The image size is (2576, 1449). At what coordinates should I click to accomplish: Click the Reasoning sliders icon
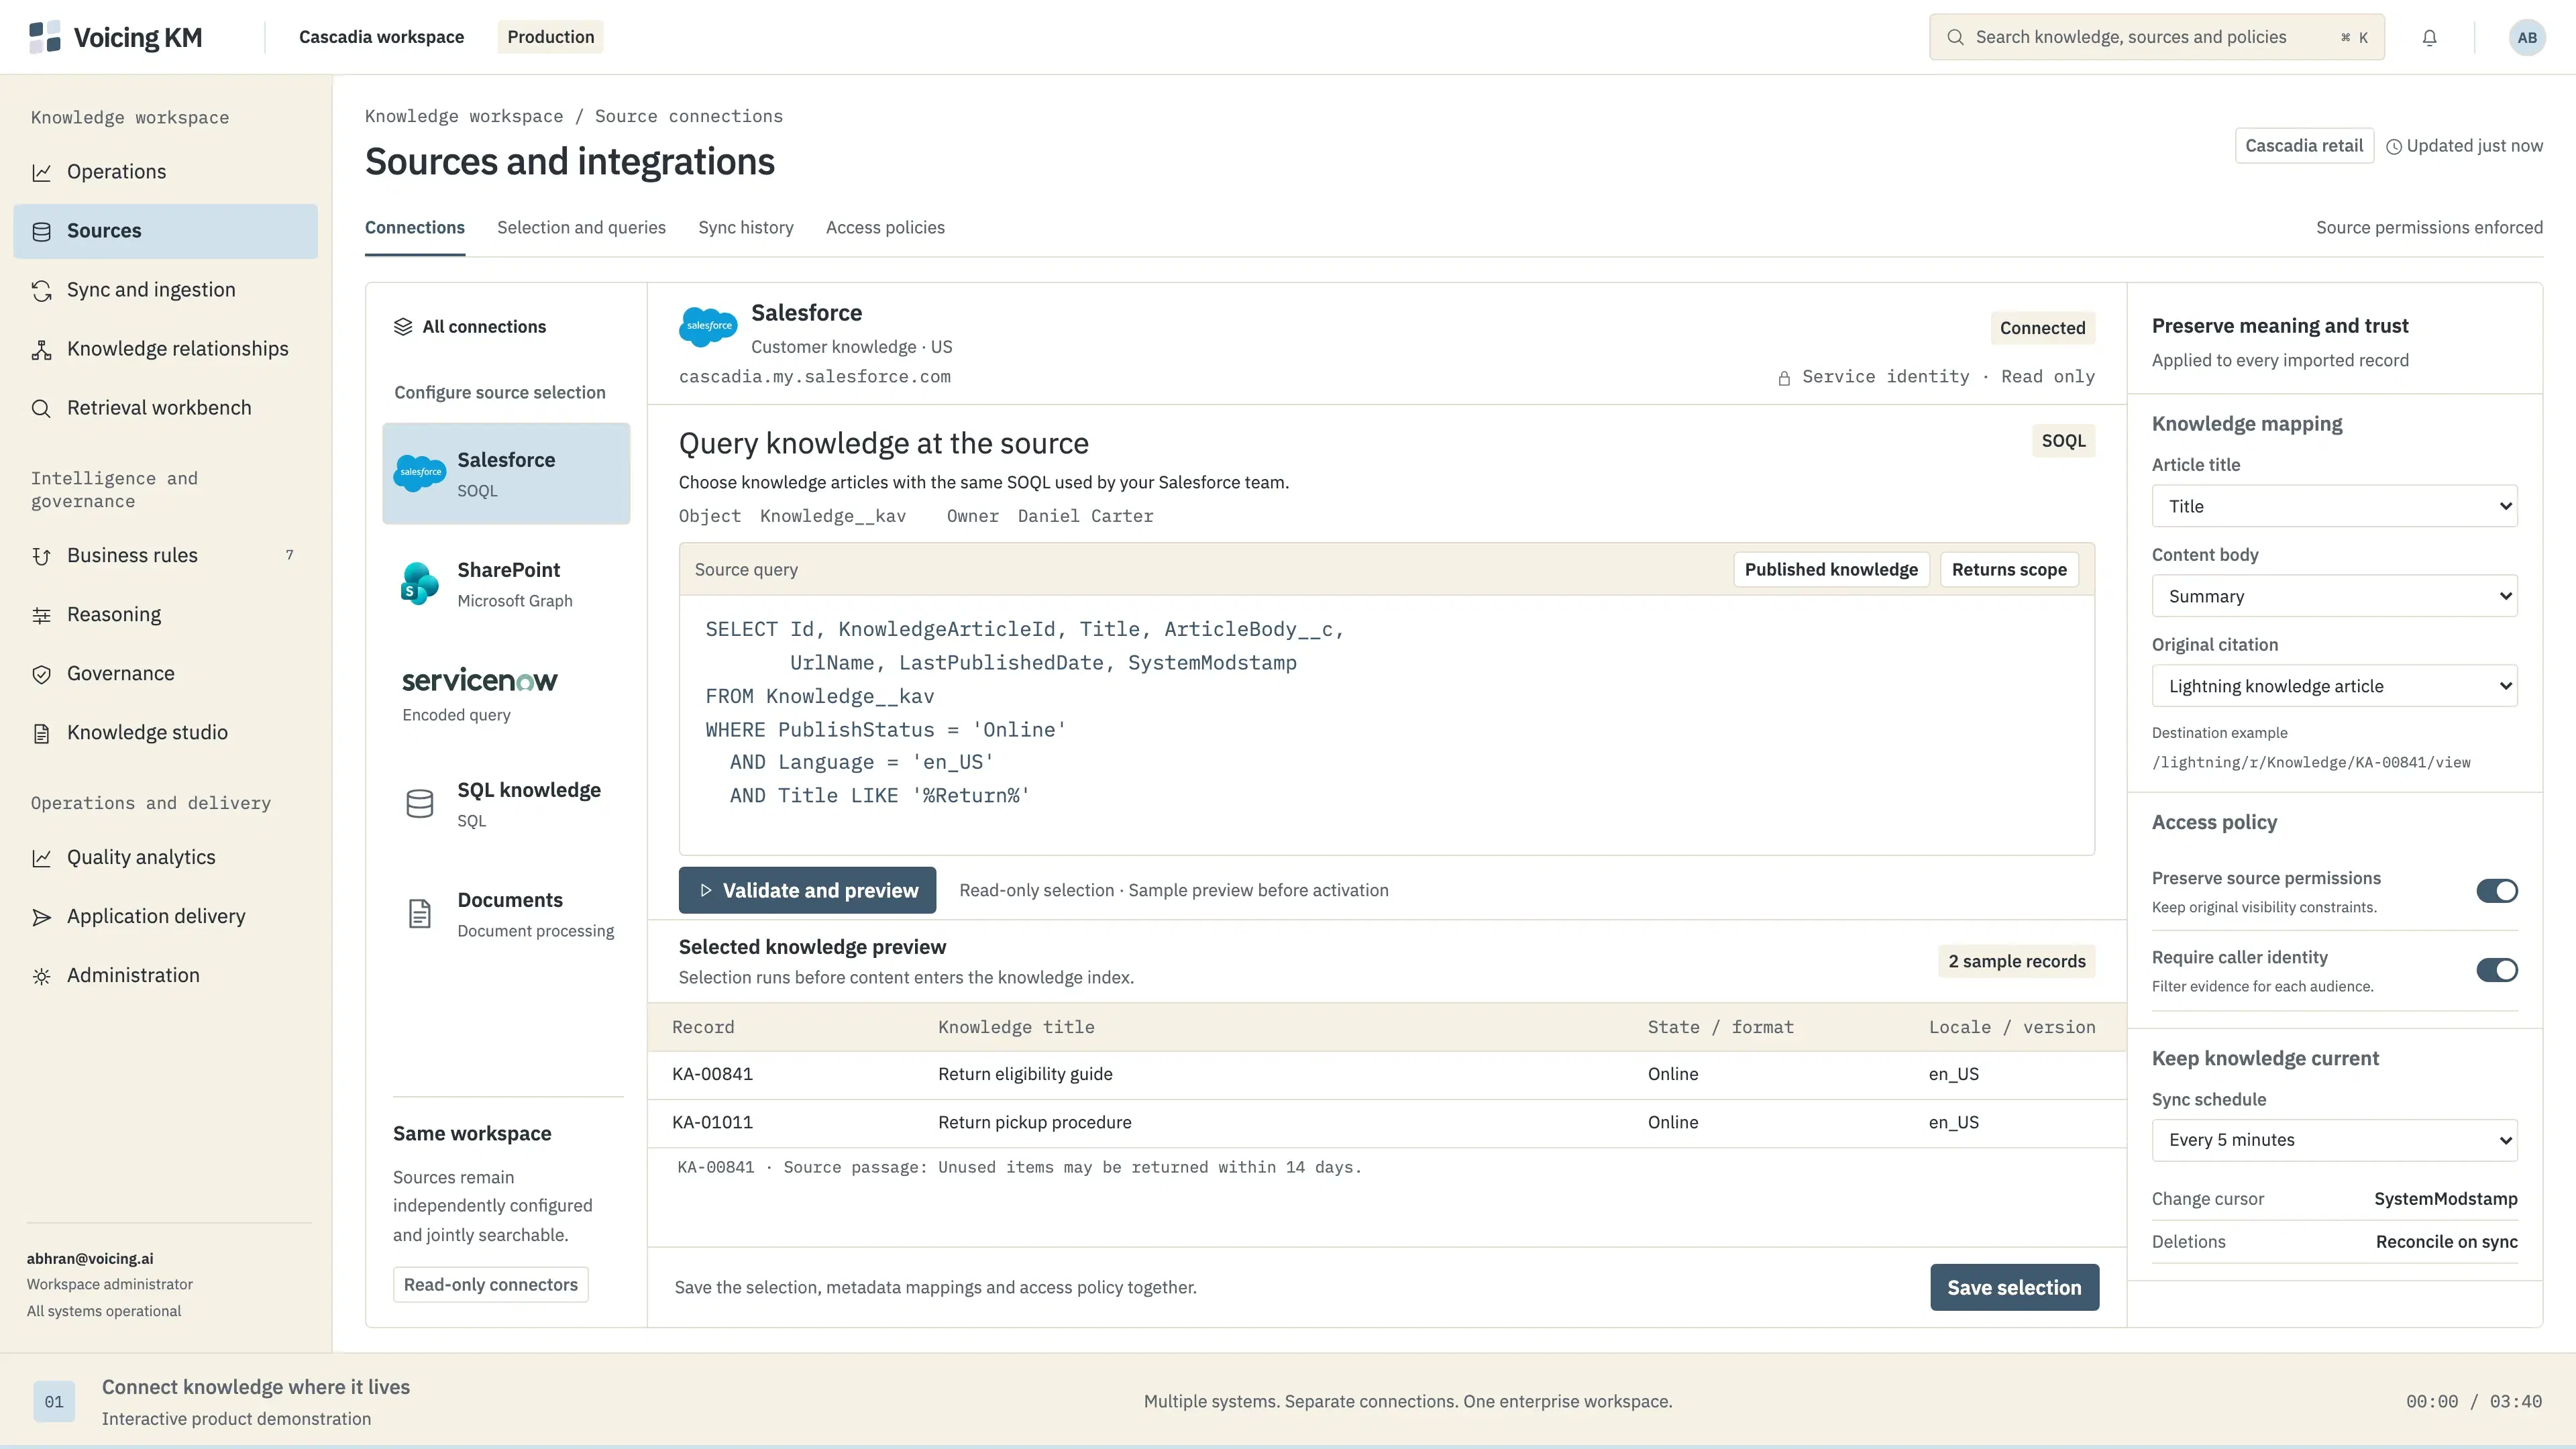(41, 615)
